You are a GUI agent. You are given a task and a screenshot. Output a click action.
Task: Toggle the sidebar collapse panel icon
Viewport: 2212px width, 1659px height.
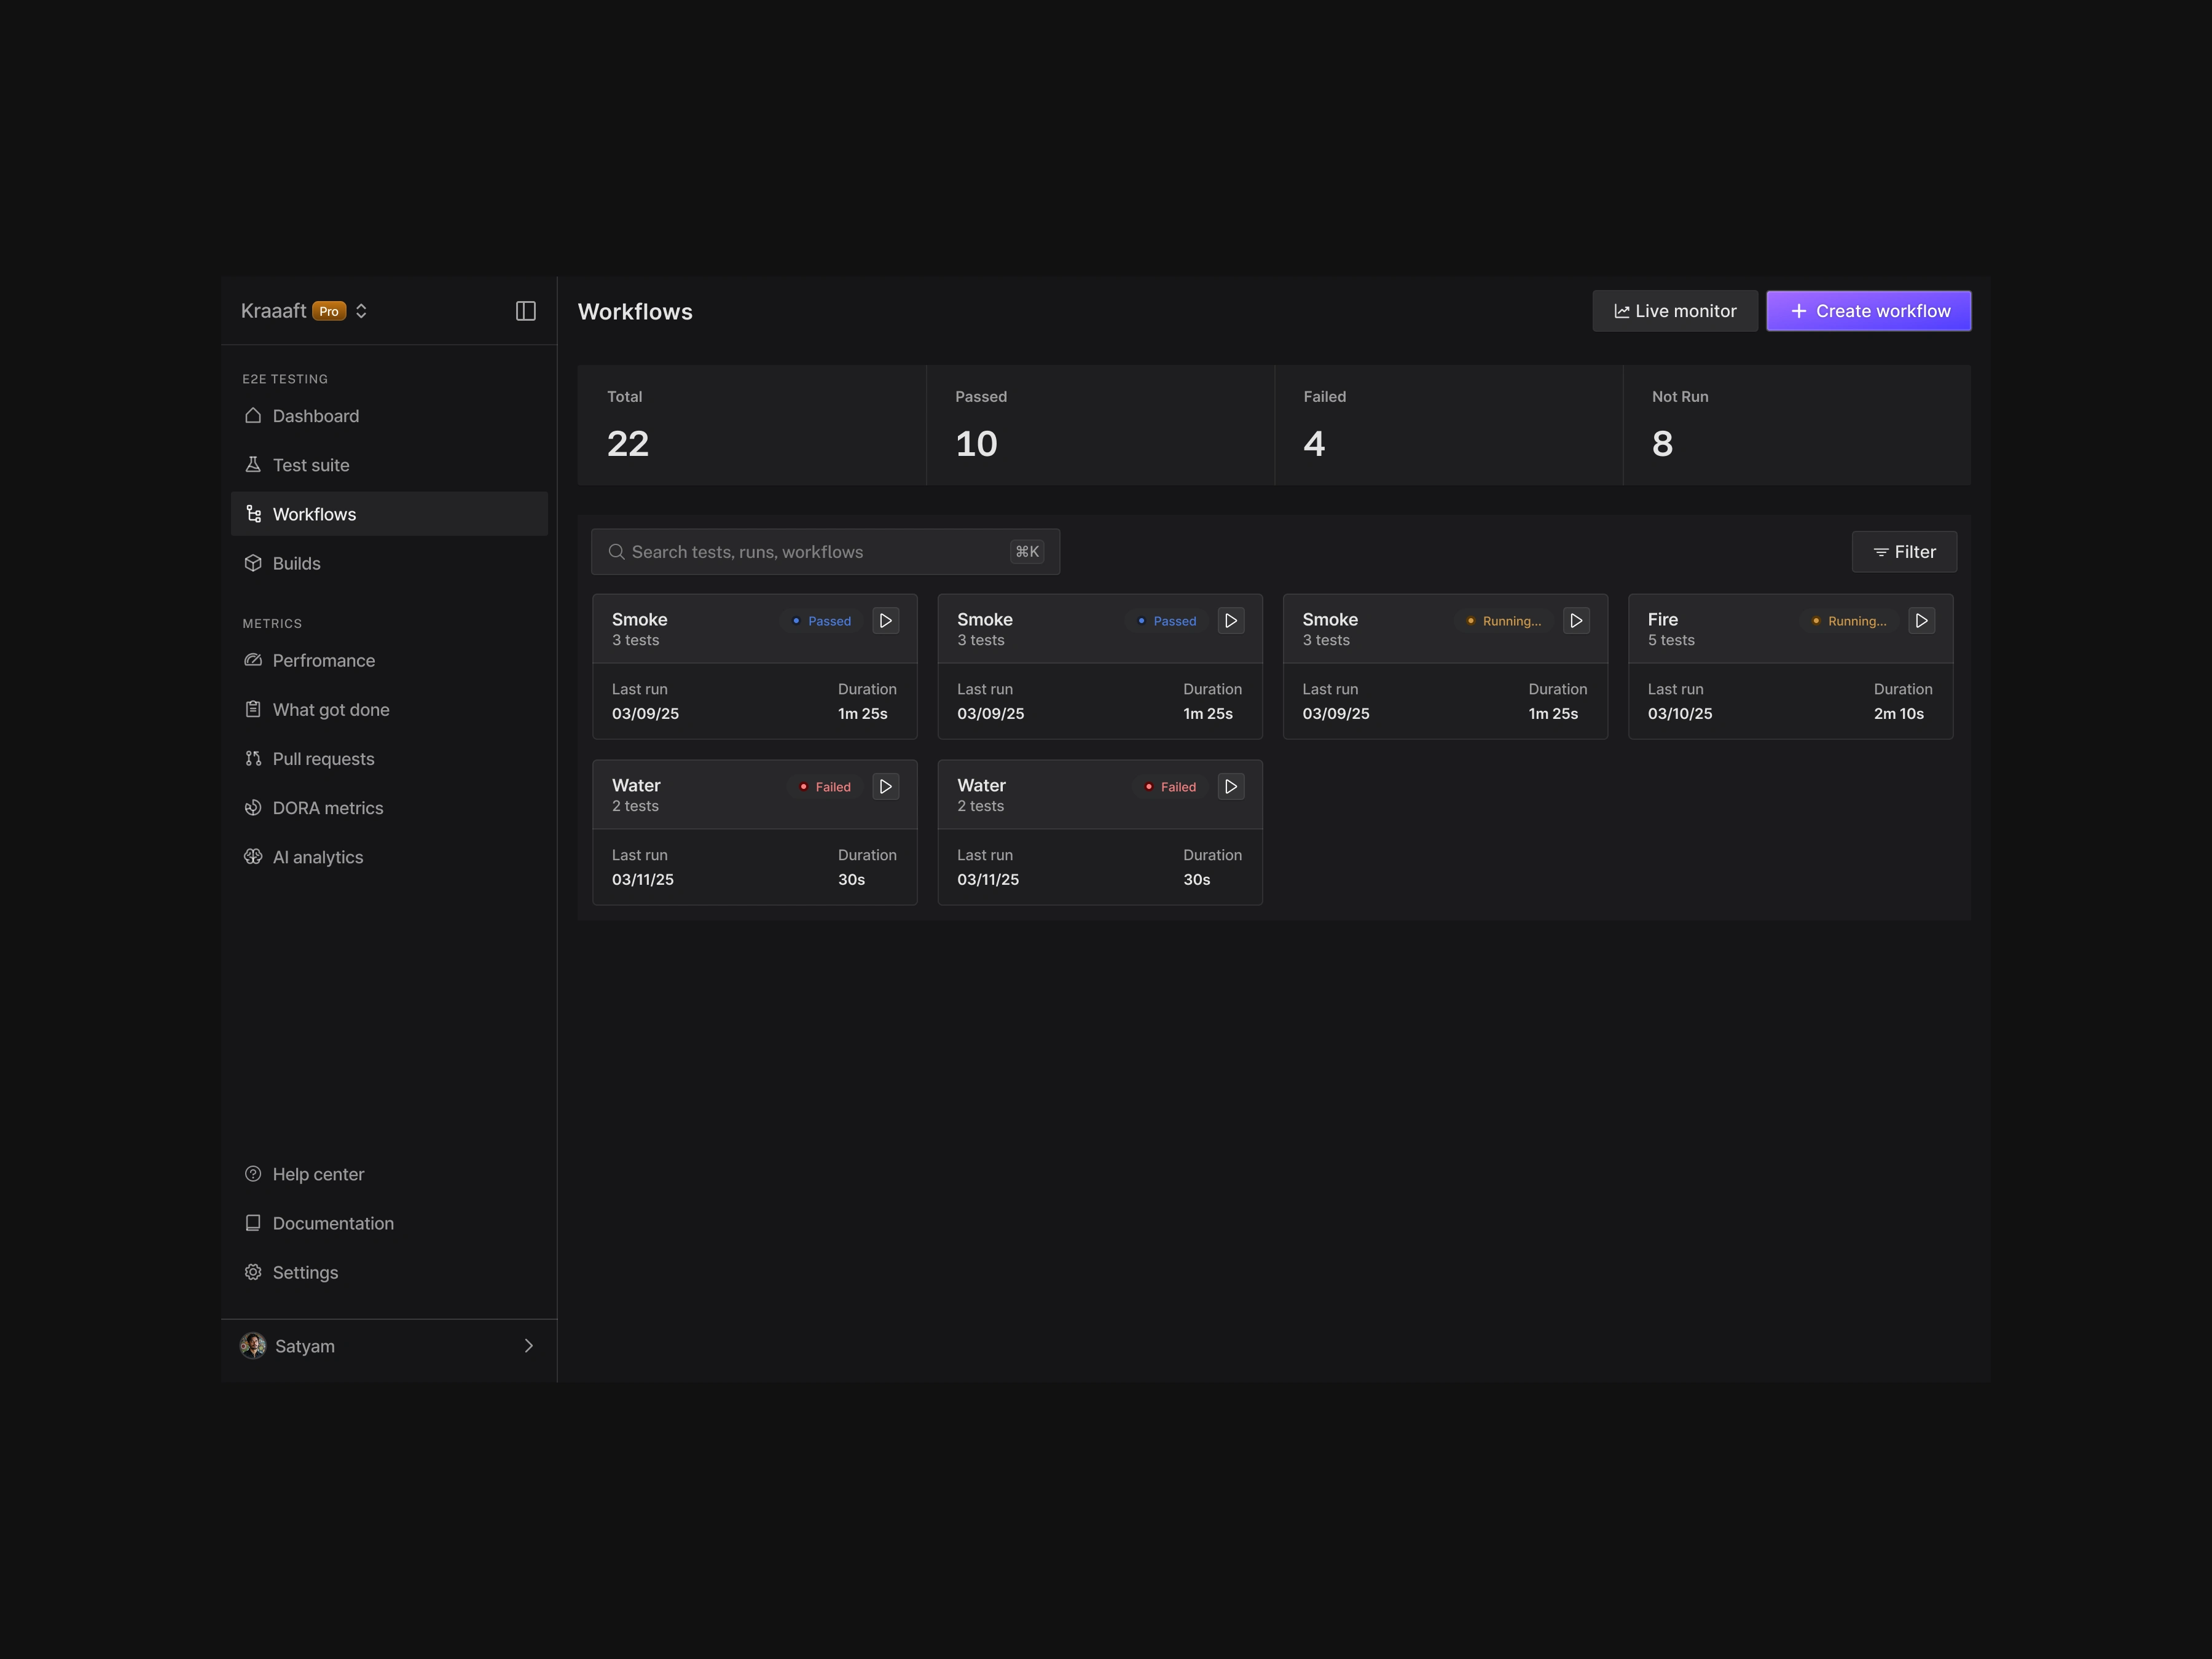coord(525,311)
